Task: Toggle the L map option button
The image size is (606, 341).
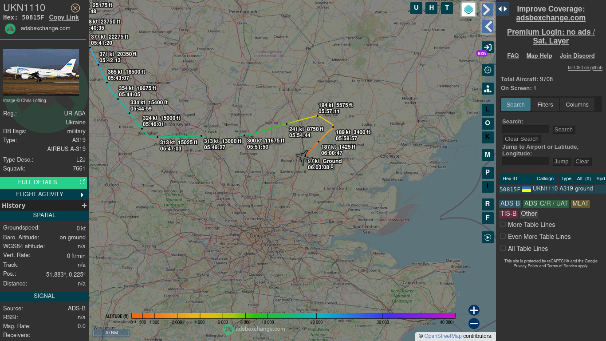Action: (488, 110)
